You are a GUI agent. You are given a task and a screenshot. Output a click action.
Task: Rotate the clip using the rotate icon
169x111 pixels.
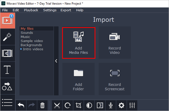68,105
